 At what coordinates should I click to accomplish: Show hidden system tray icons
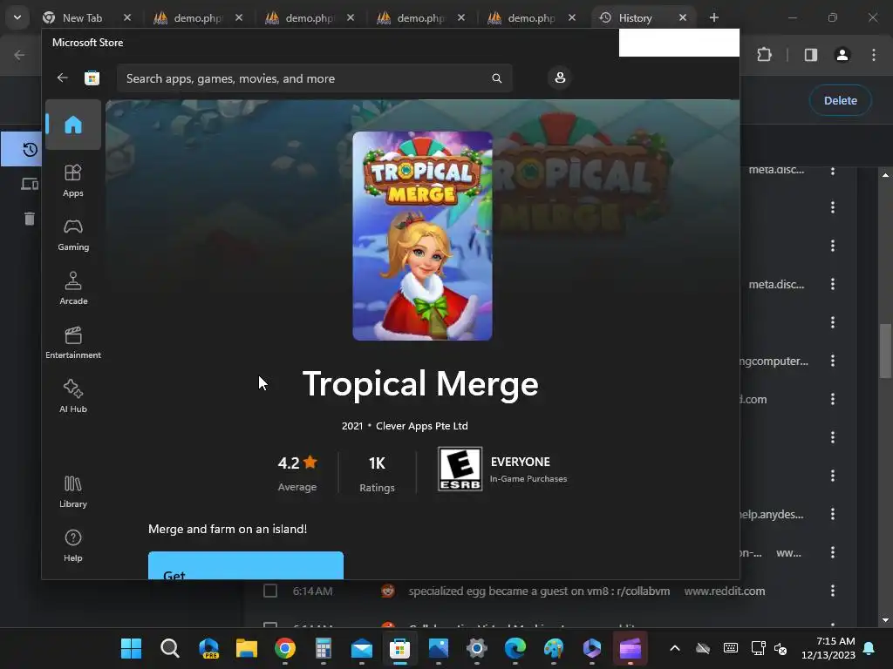pos(674,648)
